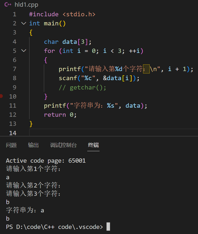Image resolution: width=198 pixels, height=234 pixels.
Task: Click line number 7 in the gutter
Action: point(14,69)
